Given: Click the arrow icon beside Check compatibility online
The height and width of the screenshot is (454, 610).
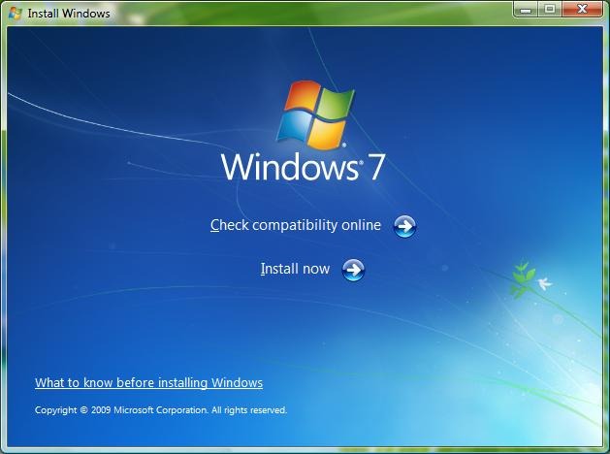Looking at the screenshot, I should pyautogui.click(x=404, y=226).
